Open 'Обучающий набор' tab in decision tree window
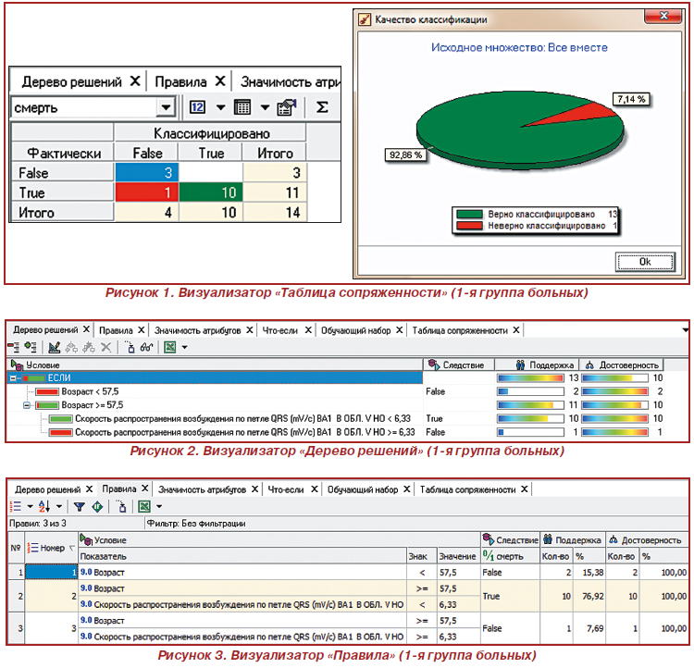The width and height of the screenshot is (694, 668). pos(356,330)
